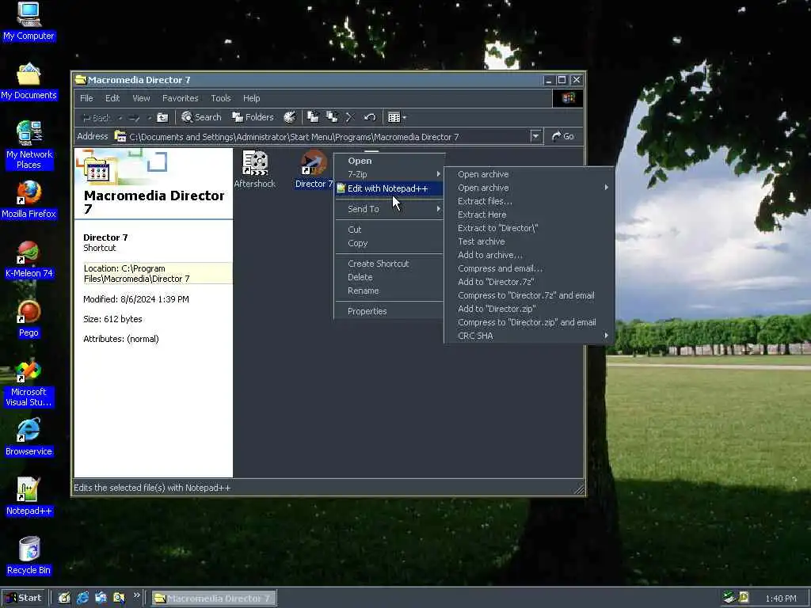Open the Search pane from toolbar
Viewport: 811px width, 608px height.
pyautogui.click(x=201, y=117)
